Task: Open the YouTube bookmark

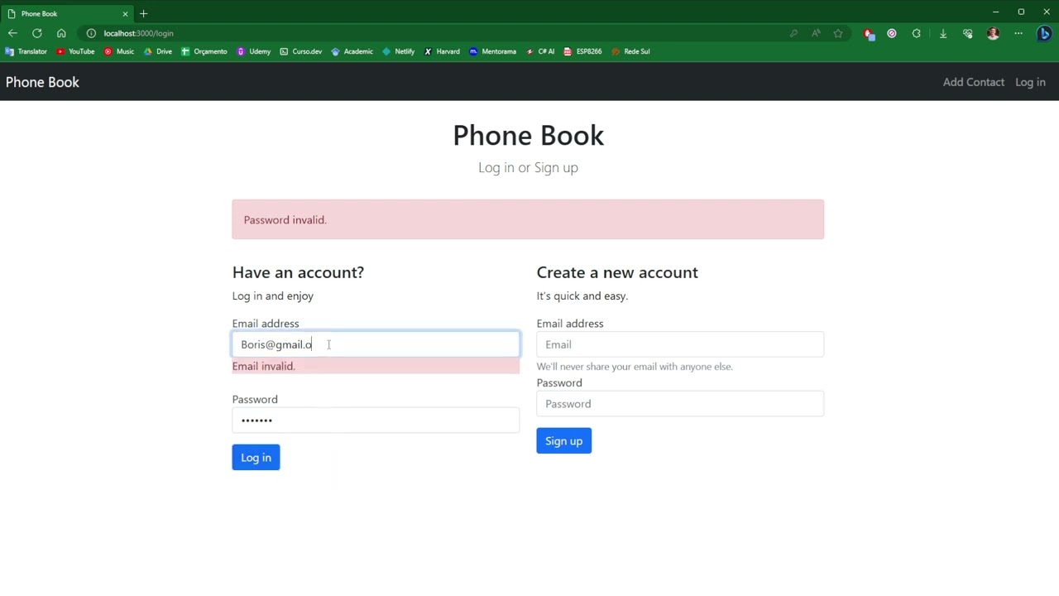Action: (75, 51)
